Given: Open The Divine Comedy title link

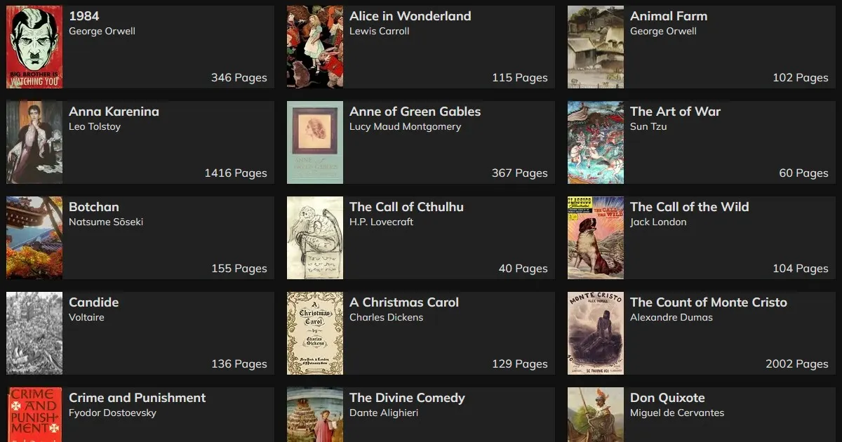Looking at the screenshot, I should (x=407, y=398).
